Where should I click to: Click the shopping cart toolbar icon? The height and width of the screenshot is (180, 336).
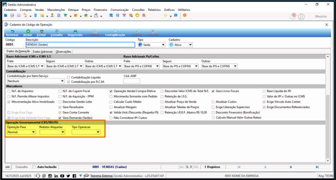[65, 15]
